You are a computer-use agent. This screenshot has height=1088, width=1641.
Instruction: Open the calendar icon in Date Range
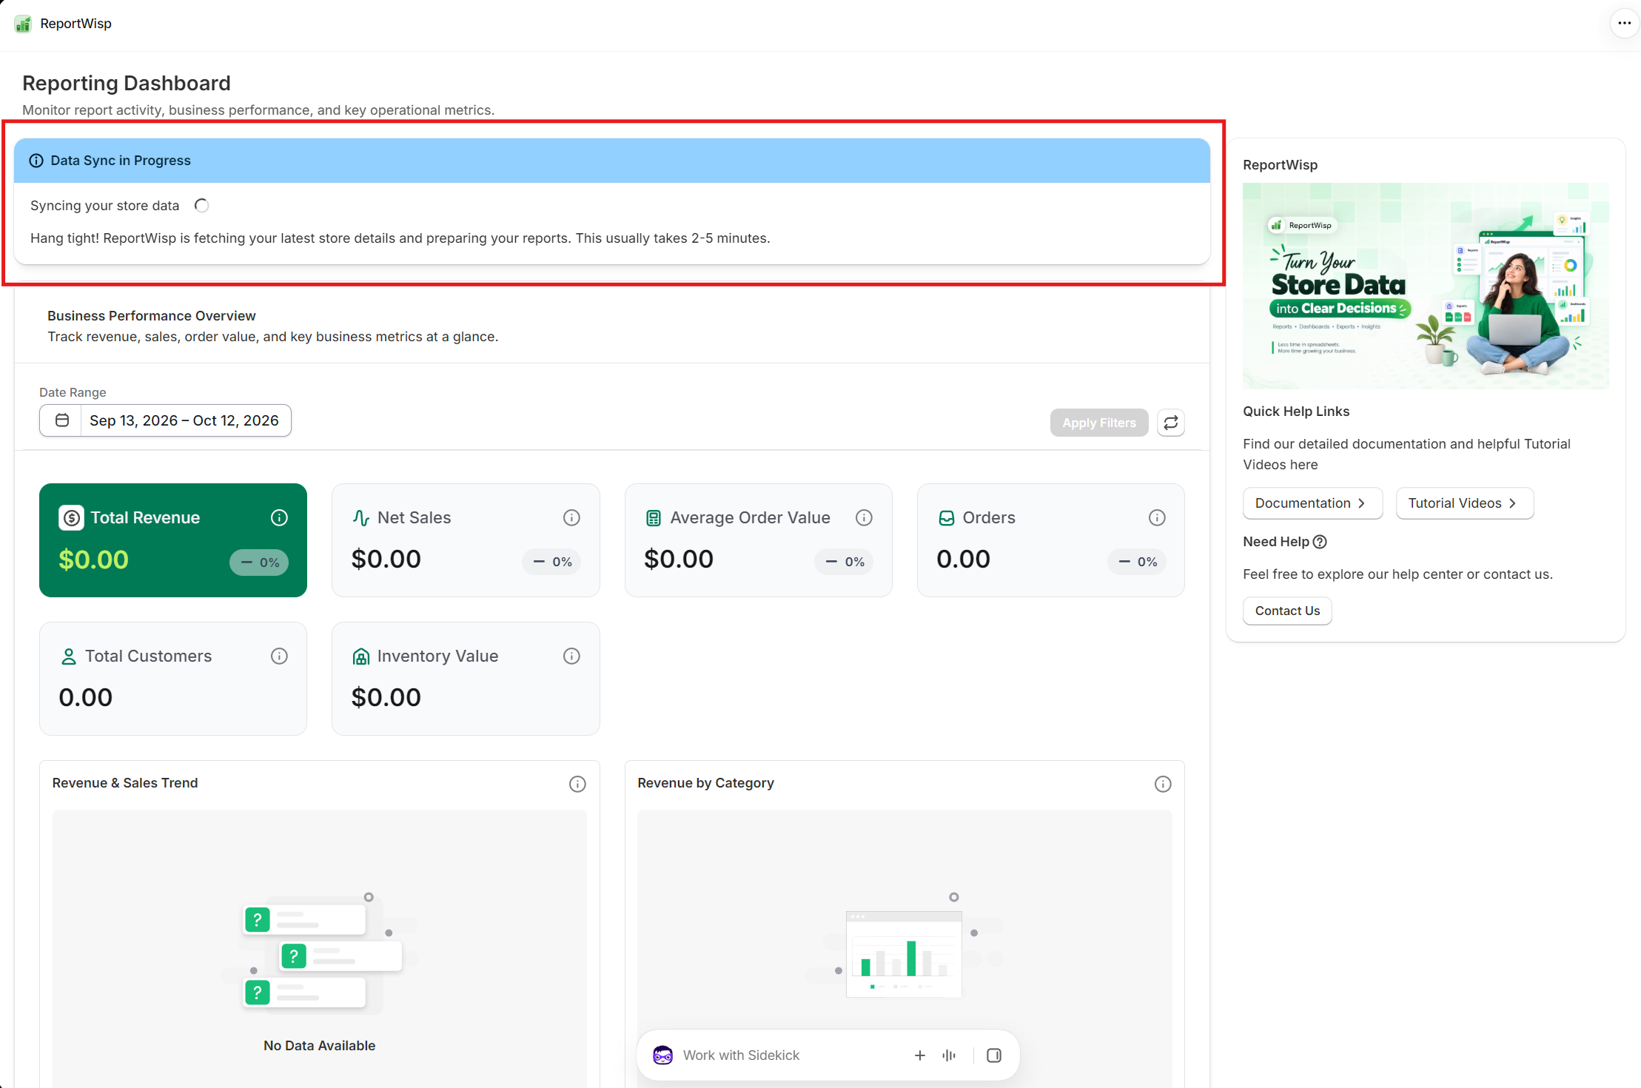pyautogui.click(x=62, y=420)
